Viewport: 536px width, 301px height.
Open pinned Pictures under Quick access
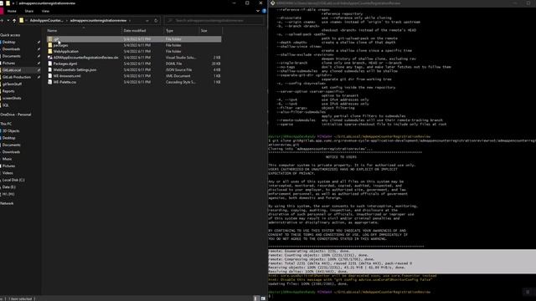(x=8, y=64)
